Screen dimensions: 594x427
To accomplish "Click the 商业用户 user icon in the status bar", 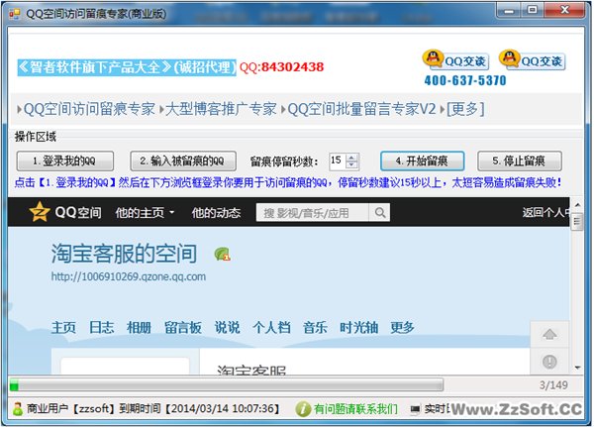I will [x=18, y=409].
